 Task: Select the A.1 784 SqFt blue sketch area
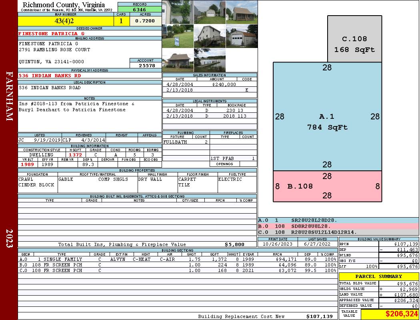pyautogui.click(x=327, y=116)
